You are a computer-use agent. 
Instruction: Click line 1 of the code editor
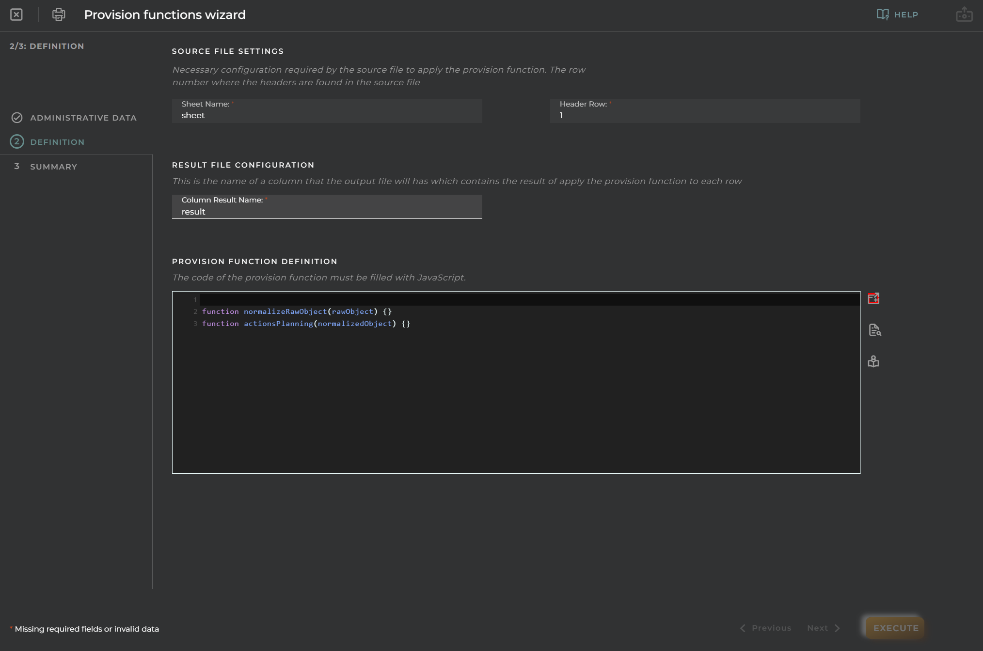tap(529, 300)
